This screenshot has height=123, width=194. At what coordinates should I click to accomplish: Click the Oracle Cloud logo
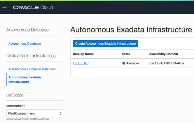[x=33, y=8]
